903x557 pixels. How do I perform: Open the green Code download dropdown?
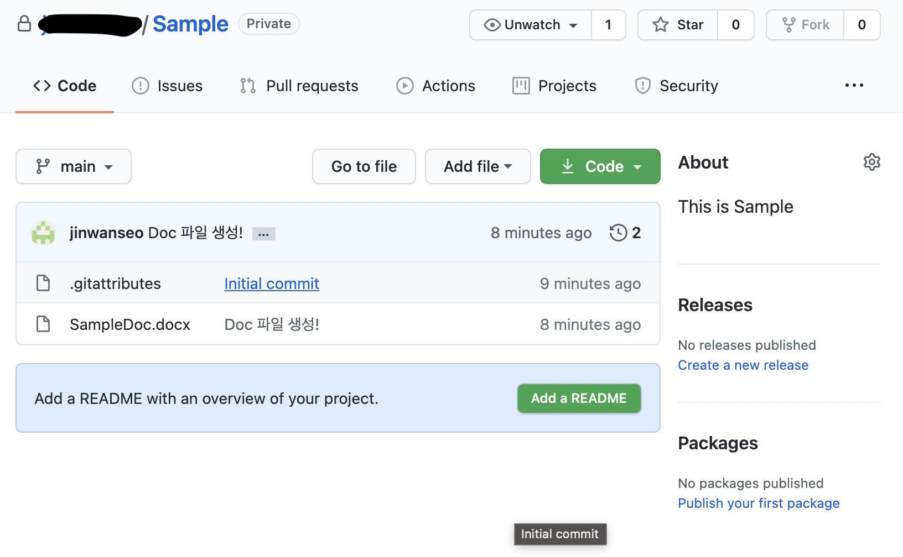point(600,166)
